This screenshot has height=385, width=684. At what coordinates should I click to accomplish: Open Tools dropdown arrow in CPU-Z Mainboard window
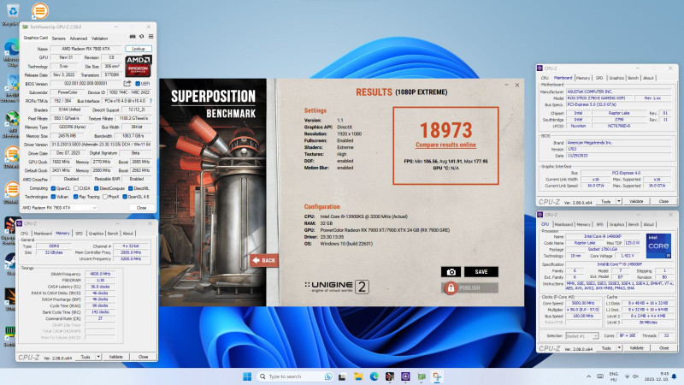click(x=618, y=201)
